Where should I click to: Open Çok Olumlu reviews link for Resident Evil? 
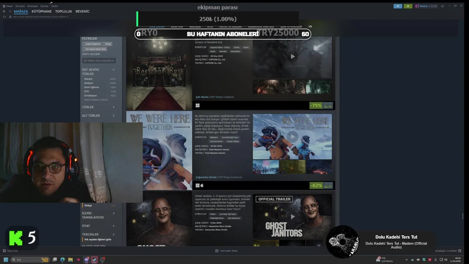point(215,97)
